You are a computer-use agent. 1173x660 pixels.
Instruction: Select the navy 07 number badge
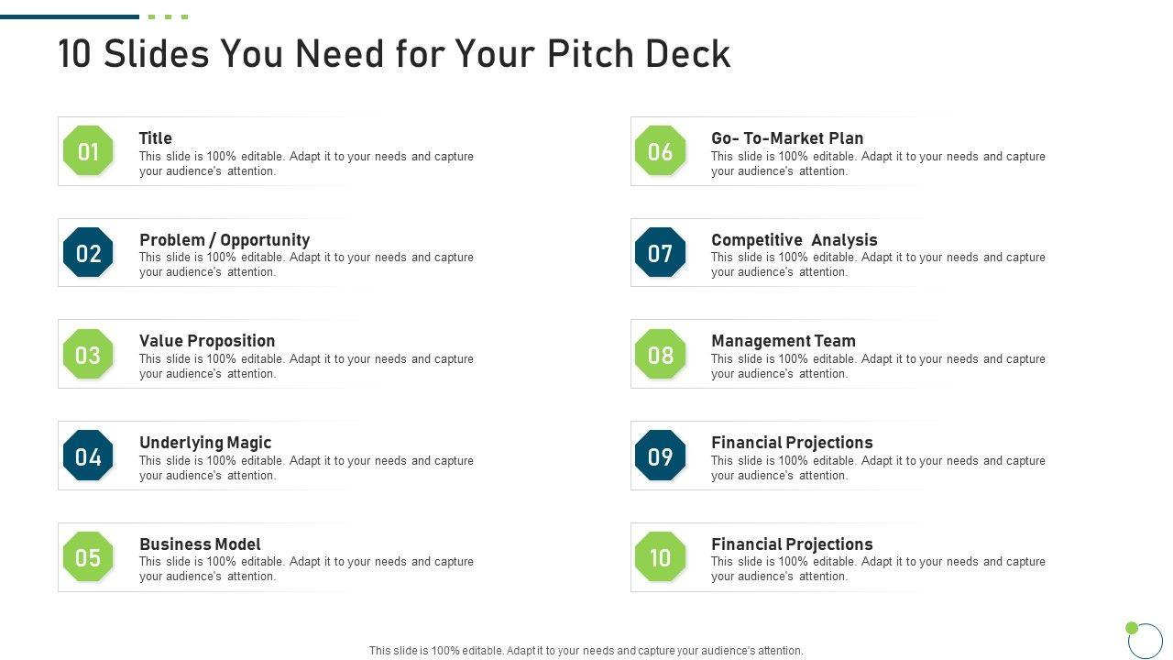660,253
